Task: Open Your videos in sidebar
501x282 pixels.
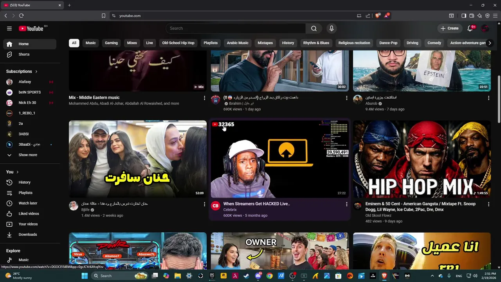Action: (x=30, y=224)
